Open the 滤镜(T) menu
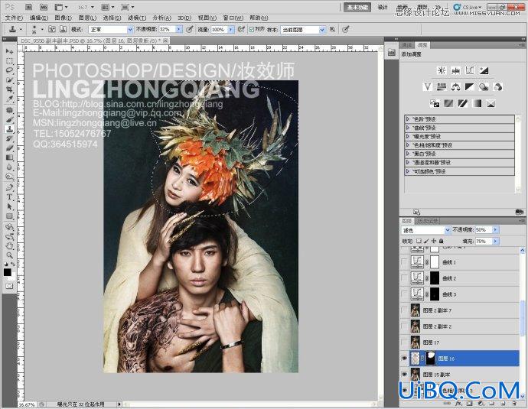This screenshot has width=528, height=409. click(x=137, y=18)
